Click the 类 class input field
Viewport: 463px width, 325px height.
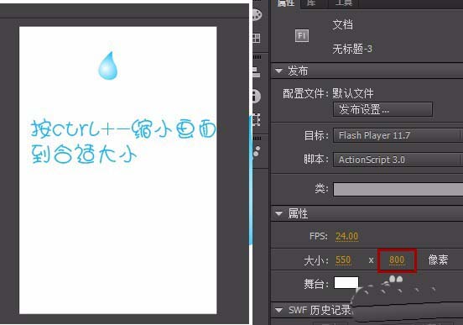(x=398, y=189)
